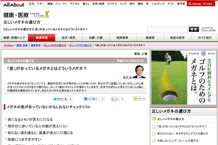The image size is (218, 145).
Task: Click the tweet count 3 bubble
Action: [70, 99]
